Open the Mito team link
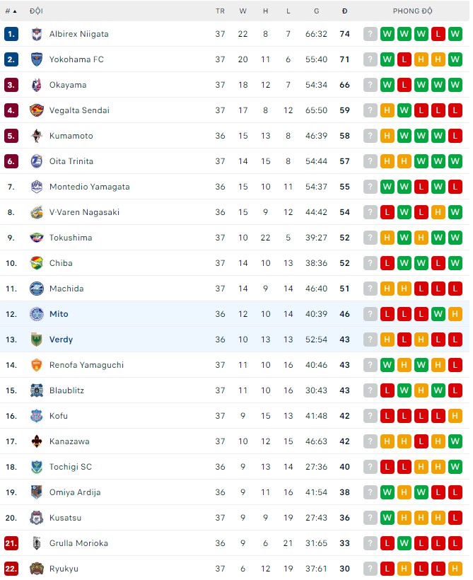 click(x=59, y=314)
